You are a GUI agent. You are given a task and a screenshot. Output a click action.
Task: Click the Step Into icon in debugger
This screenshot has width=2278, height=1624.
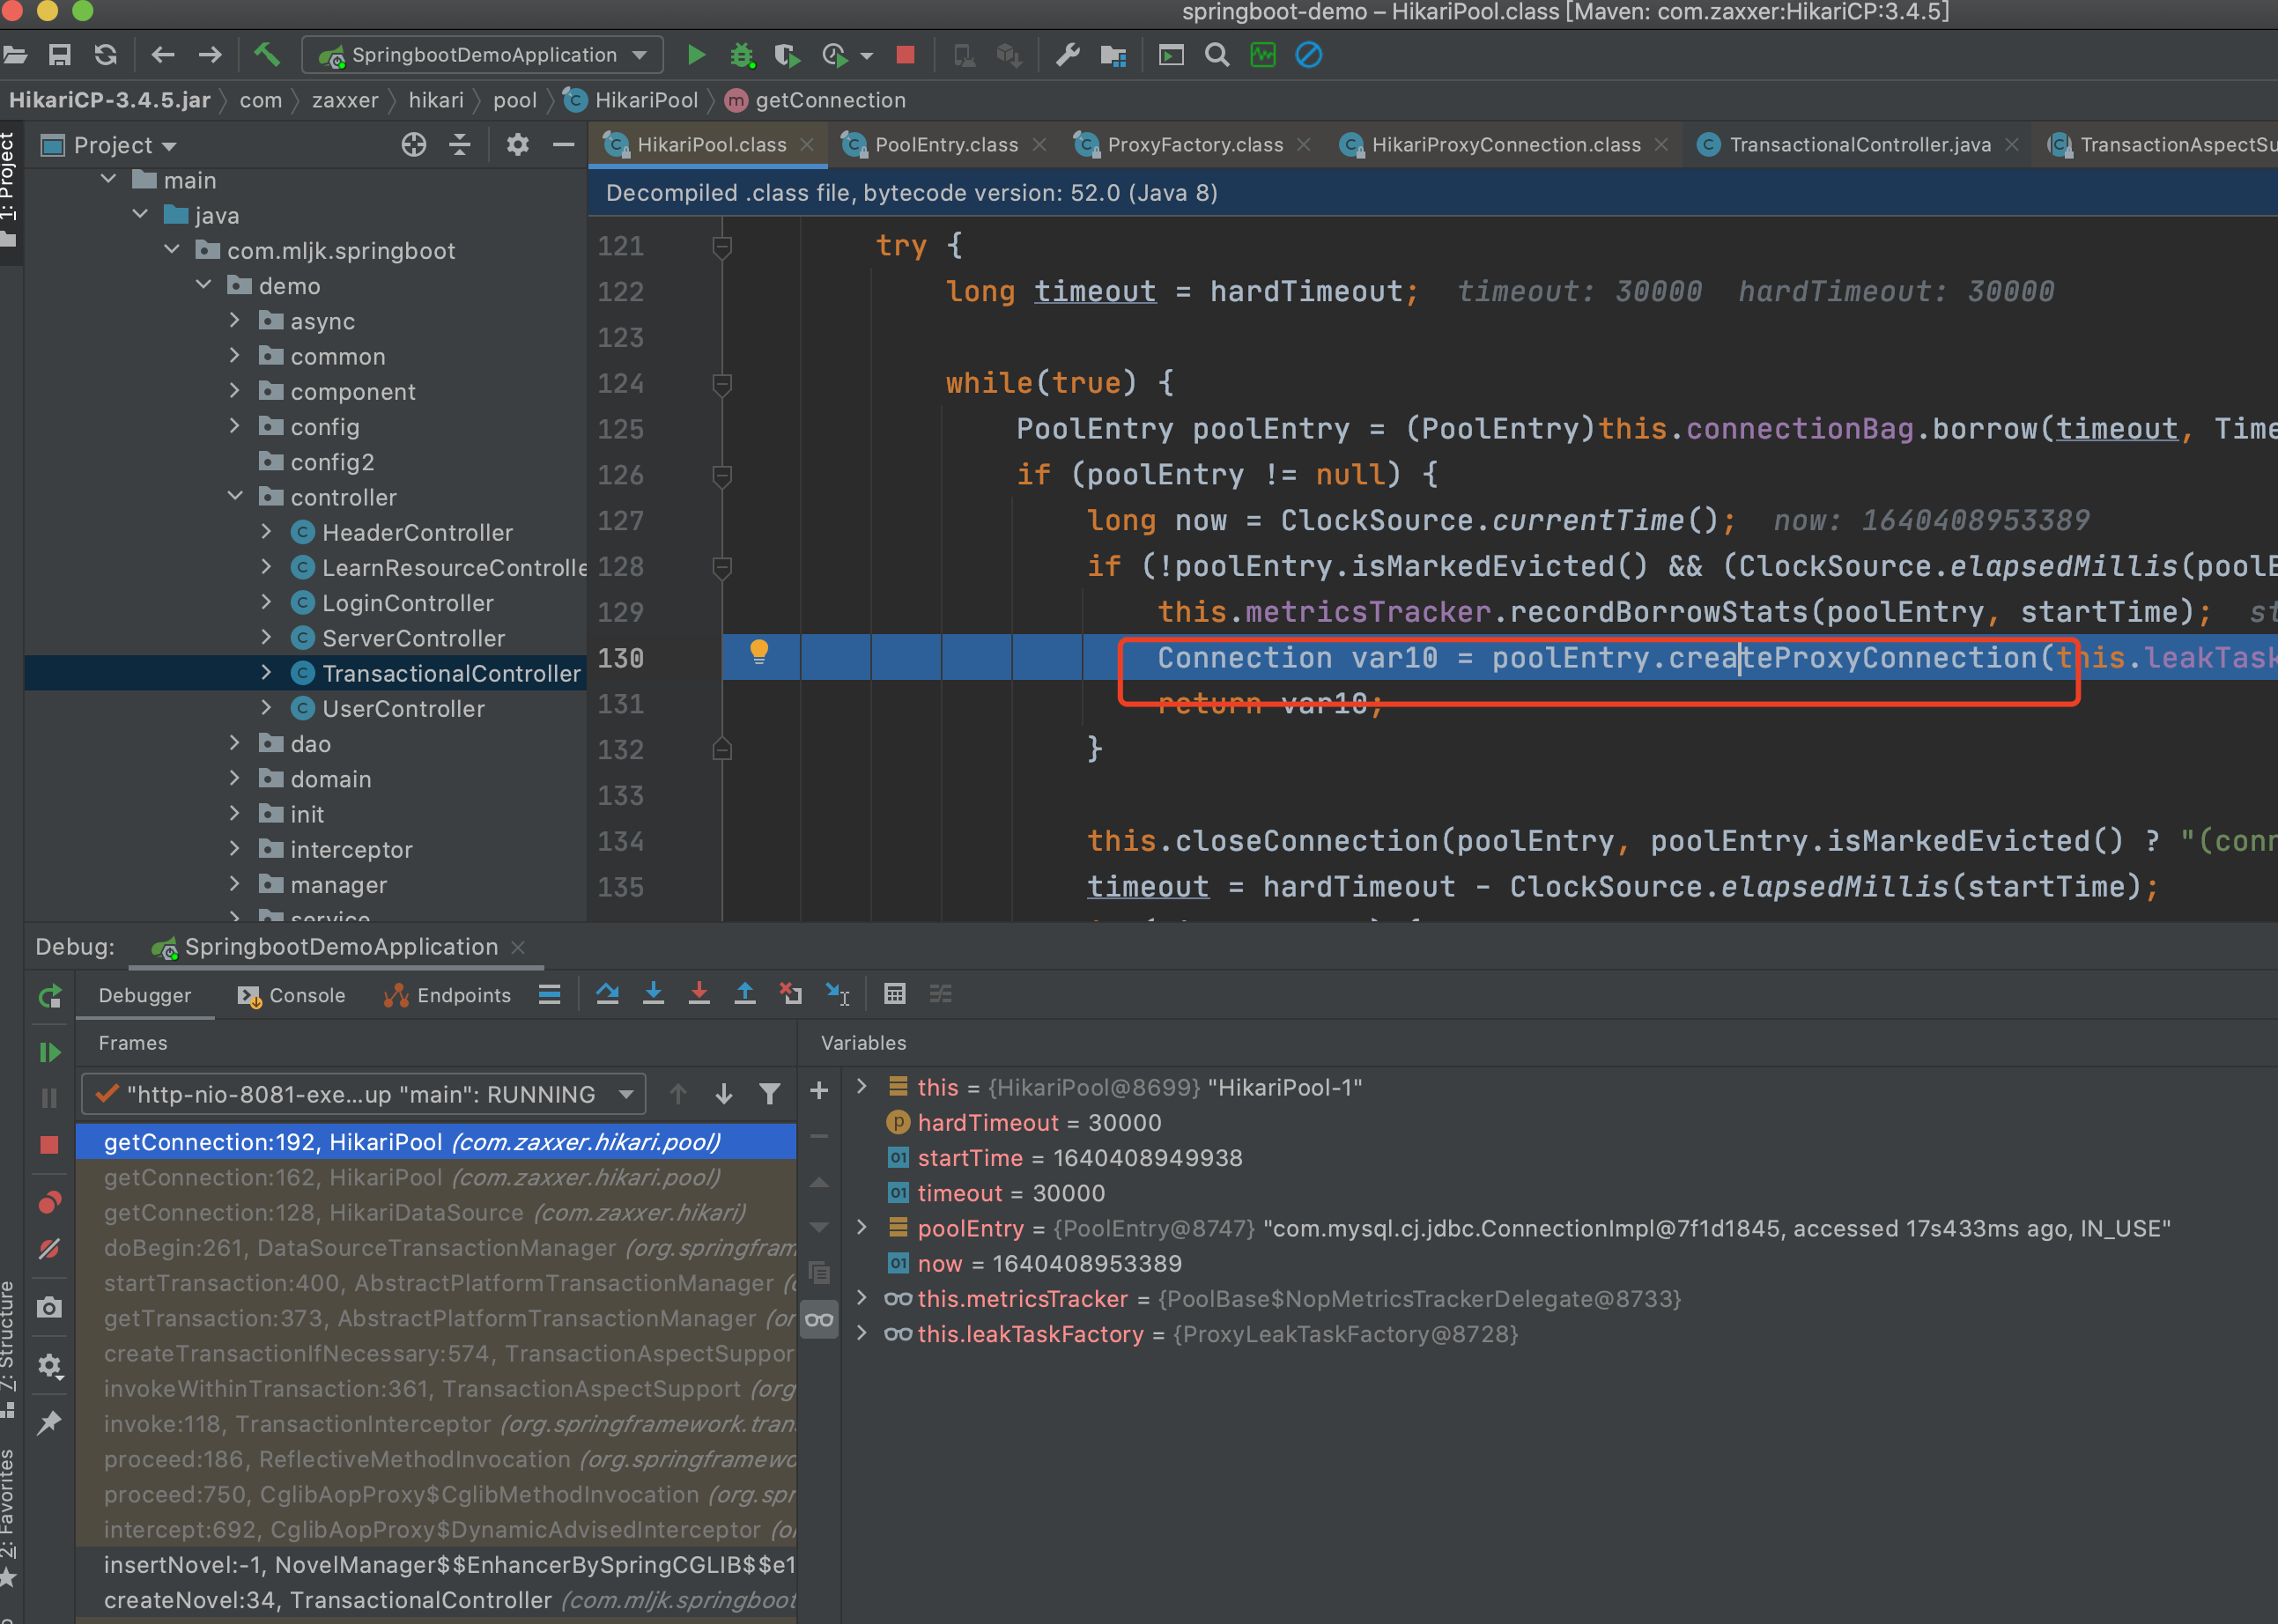(x=648, y=995)
